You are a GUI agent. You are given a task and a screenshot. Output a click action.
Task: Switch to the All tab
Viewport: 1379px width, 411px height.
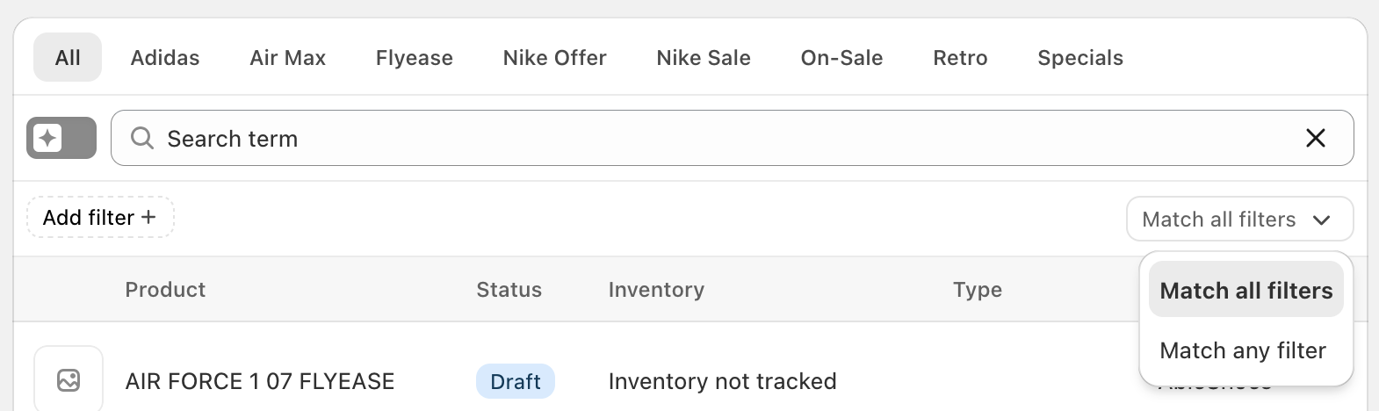coord(68,58)
